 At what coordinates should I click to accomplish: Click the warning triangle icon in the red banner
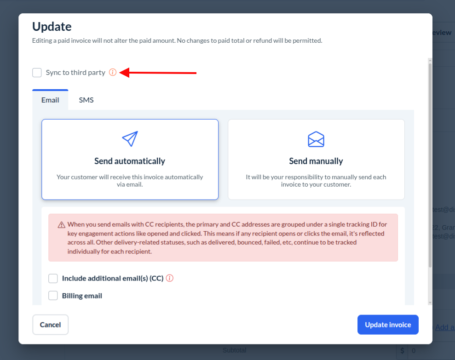point(61,225)
